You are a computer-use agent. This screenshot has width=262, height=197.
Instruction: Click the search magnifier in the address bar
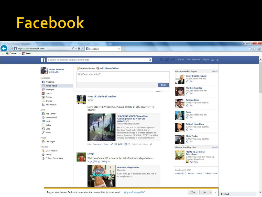[73, 48]
